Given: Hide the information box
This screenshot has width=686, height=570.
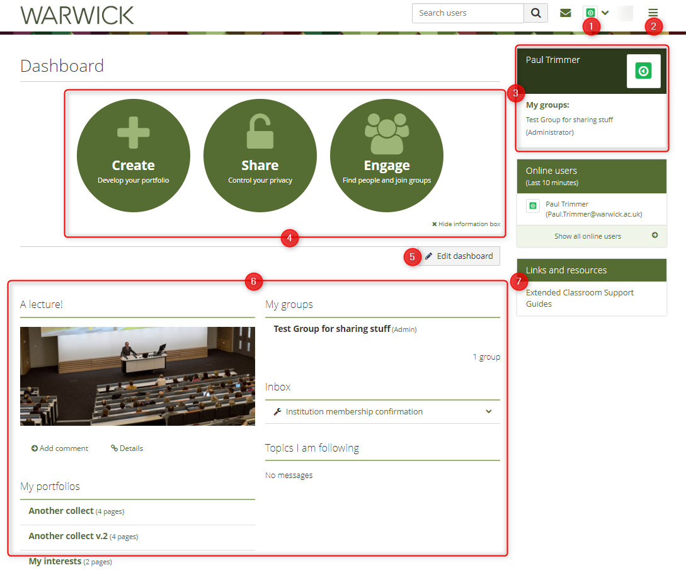Looking at the screenshot, I should (x=466, y=224).
